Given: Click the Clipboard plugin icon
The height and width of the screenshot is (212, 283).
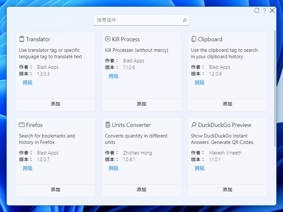Looking at the screenshot, I should click(194, 39).
